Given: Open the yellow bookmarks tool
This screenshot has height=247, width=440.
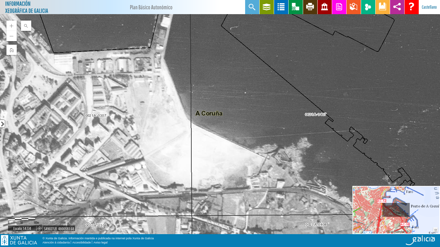Looking at the screenshot, I should 383,7.
